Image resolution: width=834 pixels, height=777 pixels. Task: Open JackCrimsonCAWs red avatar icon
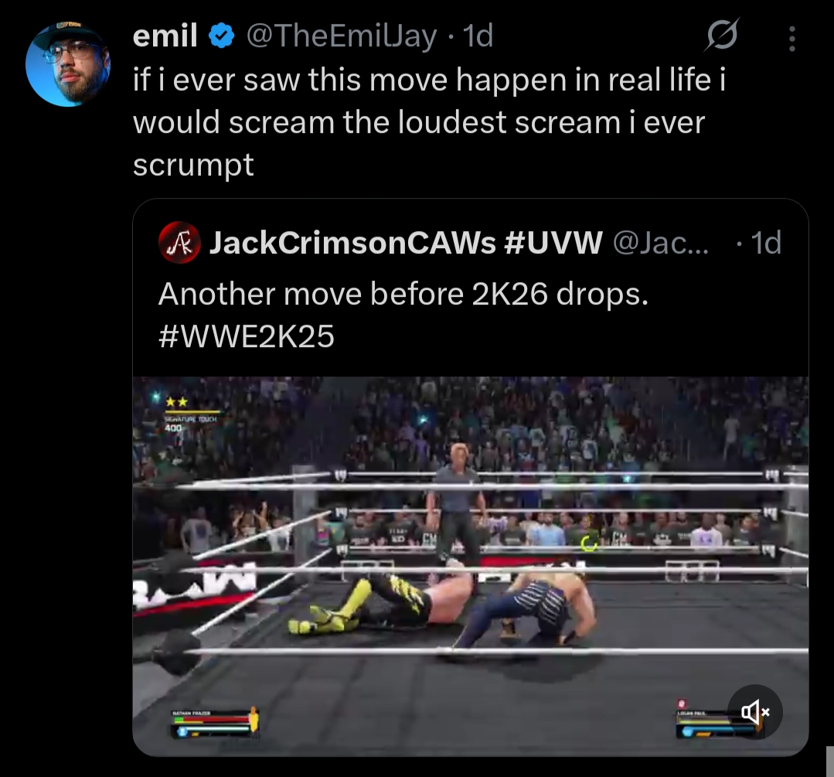[179, 243]
